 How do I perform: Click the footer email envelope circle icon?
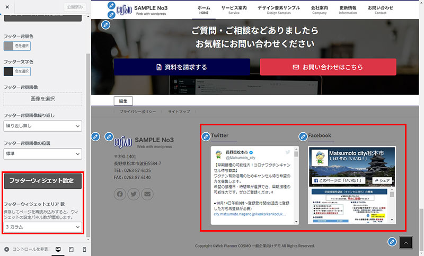(x=147, y=194)
